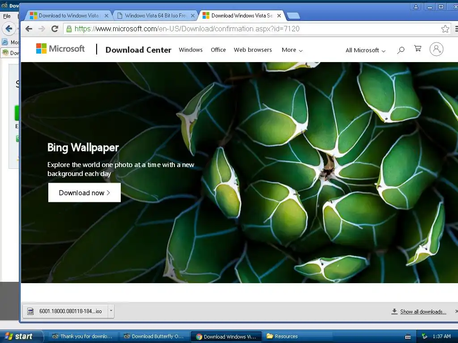This screenshot has height=343, width=458.
Task: Reload the page in Chrome
Action: pyautogui.click(x=55, y=29)
